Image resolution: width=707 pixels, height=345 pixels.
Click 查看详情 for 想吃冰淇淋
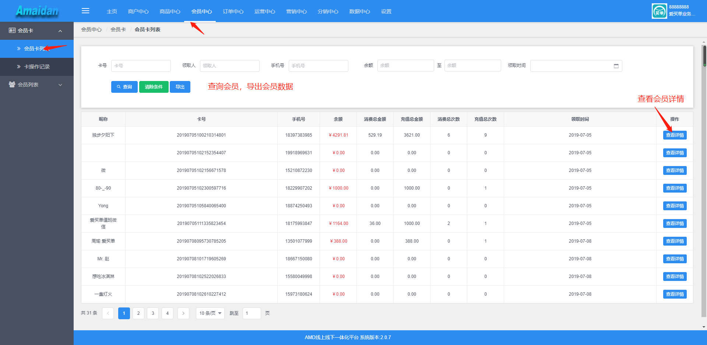coord(675,277)
